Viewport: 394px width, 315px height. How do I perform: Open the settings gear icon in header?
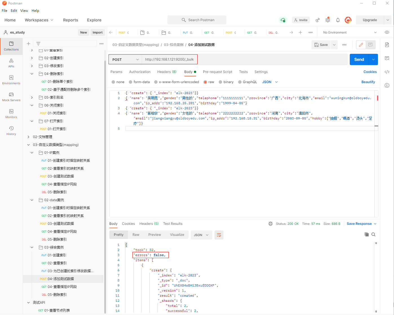(327, 20)
